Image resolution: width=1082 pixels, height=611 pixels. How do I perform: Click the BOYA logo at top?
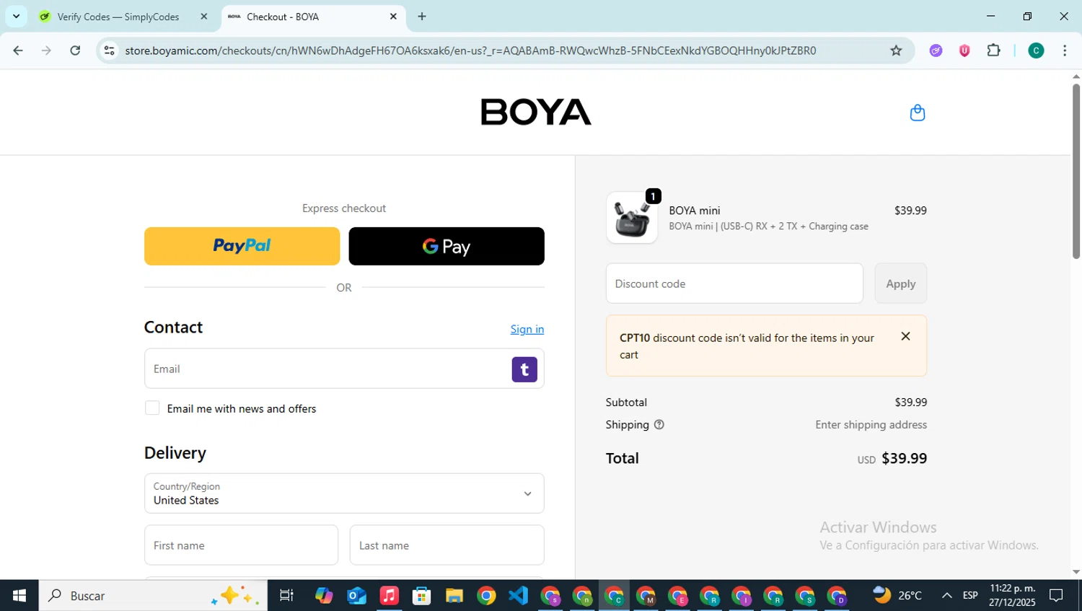536,112
